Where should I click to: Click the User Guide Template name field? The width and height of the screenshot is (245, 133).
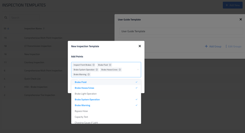pyautogui.click(x=181, y=31)
